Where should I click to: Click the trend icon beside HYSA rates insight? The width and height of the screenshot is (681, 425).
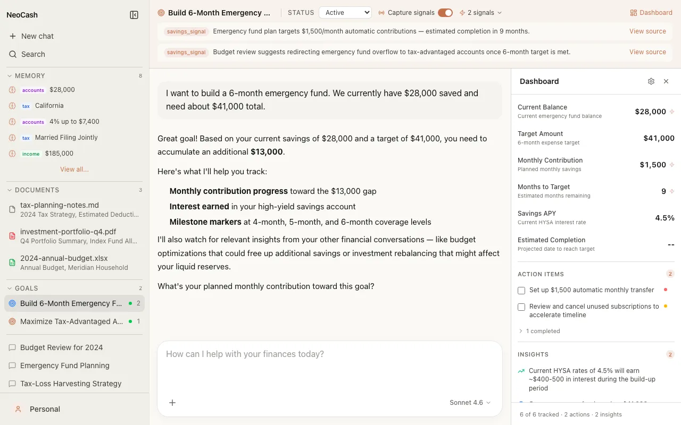(x=521, y=371)
